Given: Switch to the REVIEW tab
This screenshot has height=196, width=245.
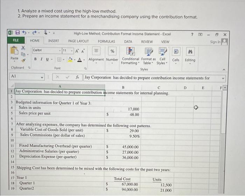Looking at the screenshot, I should 147,42.
